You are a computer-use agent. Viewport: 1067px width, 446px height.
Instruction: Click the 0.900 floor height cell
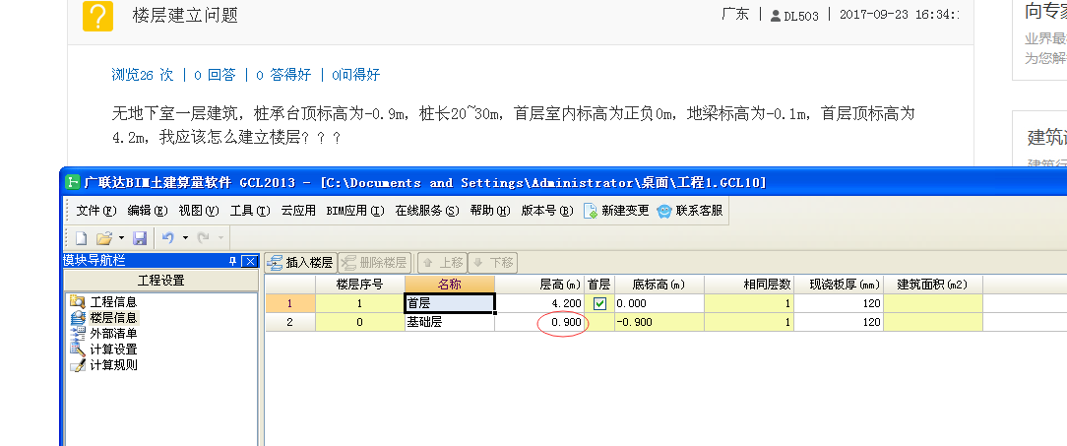[539, 322]
